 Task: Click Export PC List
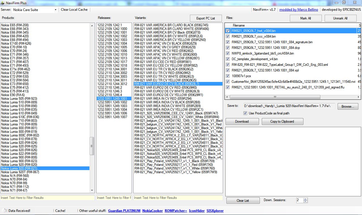point(206,18)
